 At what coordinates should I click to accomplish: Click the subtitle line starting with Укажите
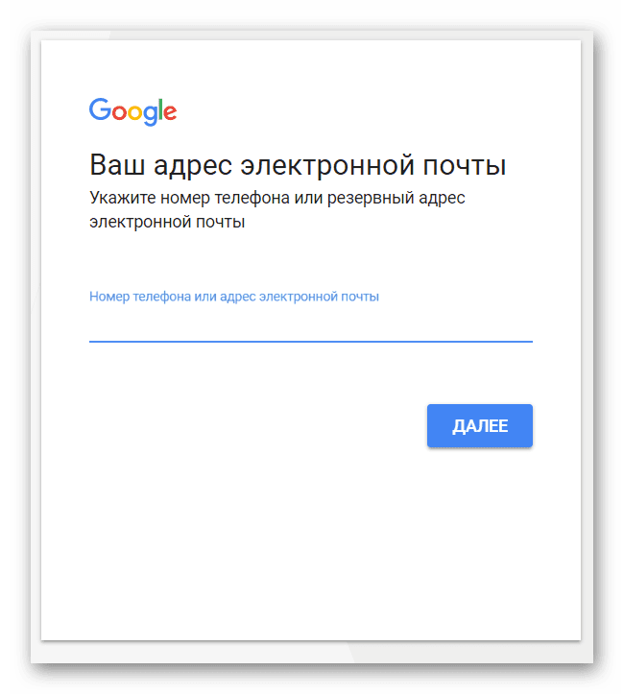coord(277,199)
